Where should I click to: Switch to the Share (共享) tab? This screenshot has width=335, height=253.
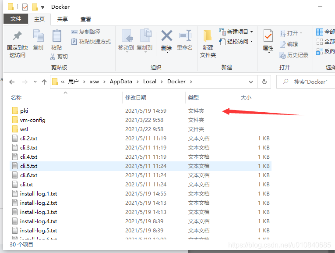(62, 19)
